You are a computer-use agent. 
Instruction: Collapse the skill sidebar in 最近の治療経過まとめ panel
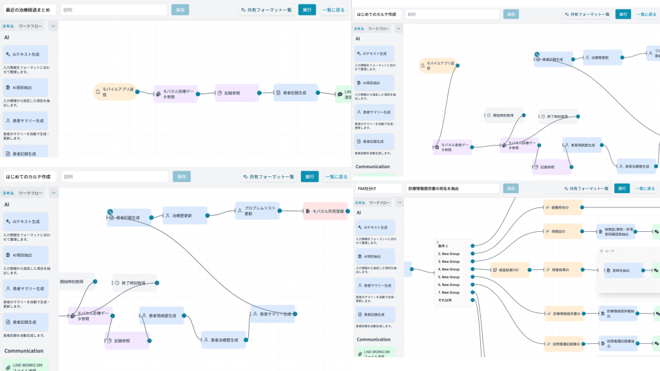pyautogui.click(x=53, y=26)
